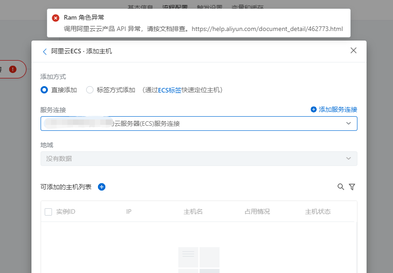Screen dimensions: 393x273
Task: Go back using the blue chevron arrow
Action: 45,52
